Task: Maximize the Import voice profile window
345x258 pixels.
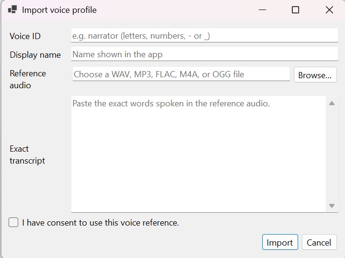Action: [295, 10]
